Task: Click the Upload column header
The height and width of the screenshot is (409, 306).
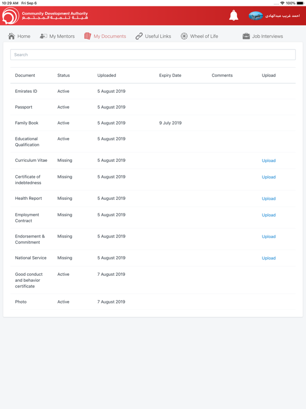Action: click(268, 76)
